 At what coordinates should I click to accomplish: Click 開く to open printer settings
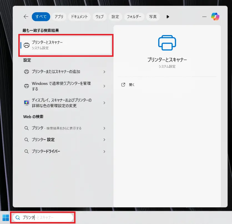pos(132,85)
